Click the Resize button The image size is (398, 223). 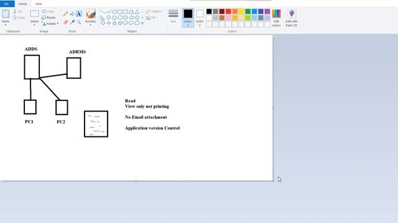[49, 17]
